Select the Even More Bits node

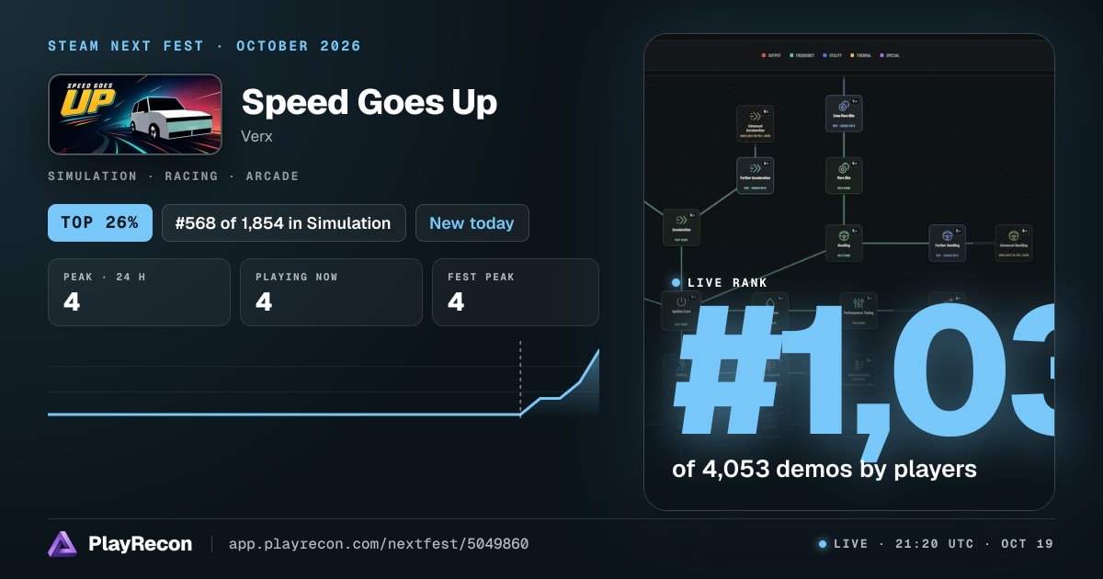click(843, 113)
